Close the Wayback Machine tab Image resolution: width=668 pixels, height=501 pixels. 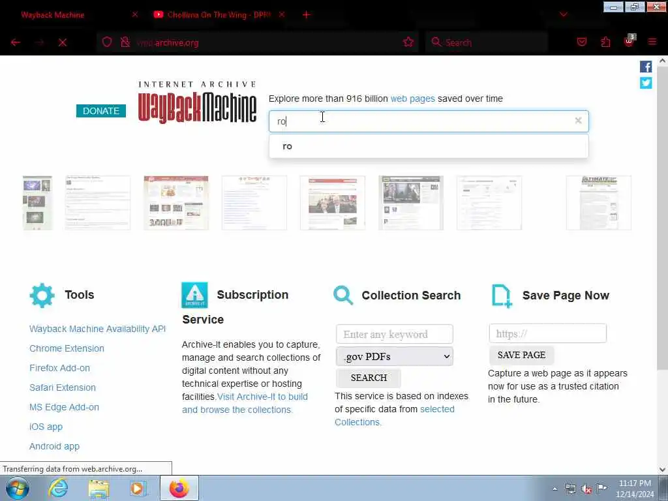[134, 14]
